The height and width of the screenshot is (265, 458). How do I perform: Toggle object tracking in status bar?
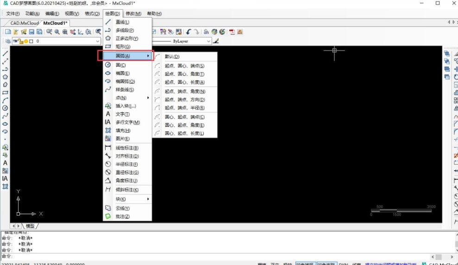click(326, 264)
